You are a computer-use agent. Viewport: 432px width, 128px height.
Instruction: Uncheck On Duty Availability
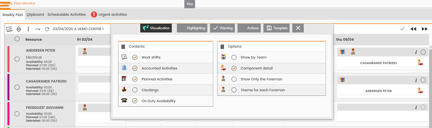135,101
